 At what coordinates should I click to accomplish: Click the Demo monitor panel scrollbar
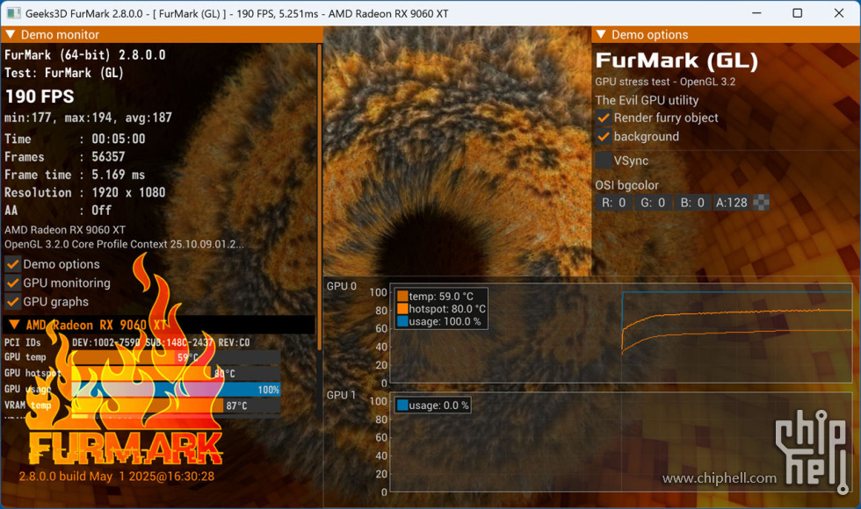[x=320, y=197]
